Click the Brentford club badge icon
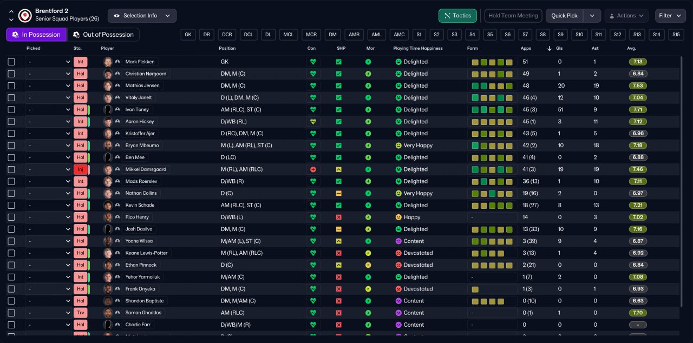Viewport: 693px width, 343px height. (25, 15)
